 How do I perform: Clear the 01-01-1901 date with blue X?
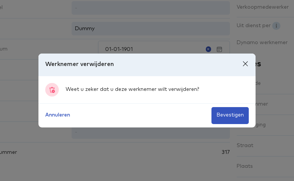pyautogui.click(x=208, y=49)
